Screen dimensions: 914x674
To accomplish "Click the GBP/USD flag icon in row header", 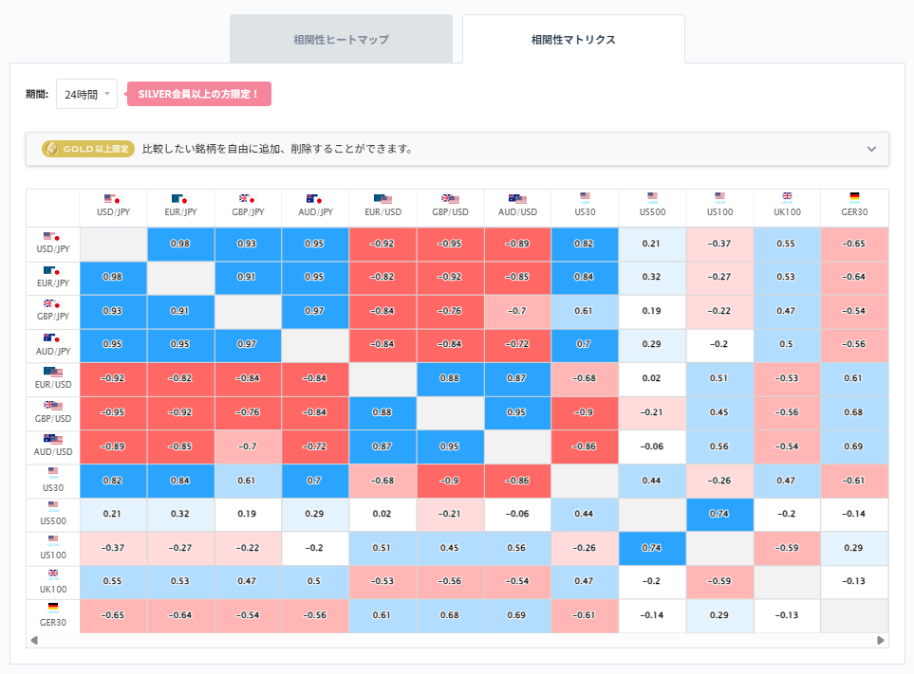I will (x=52, y=407).
